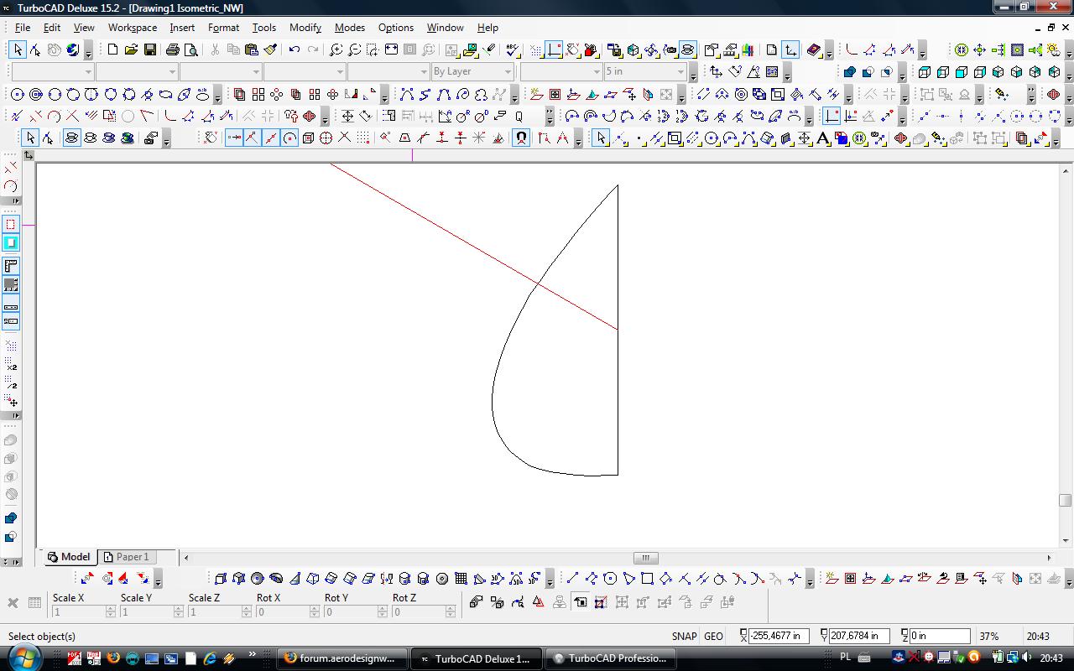Screen dimensions: 1074x671
Task: Click the Print icon in toolbar
Action: click(x=172, y=50)
